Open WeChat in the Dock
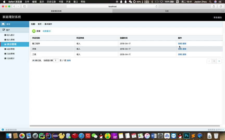This screenshot has height=140, width=225. tap(95, 136)
